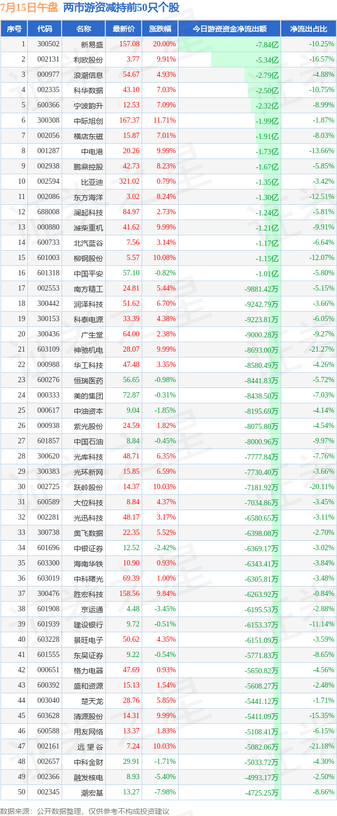
Task: Select stock name 大位科技
Action: pos(88,502)
